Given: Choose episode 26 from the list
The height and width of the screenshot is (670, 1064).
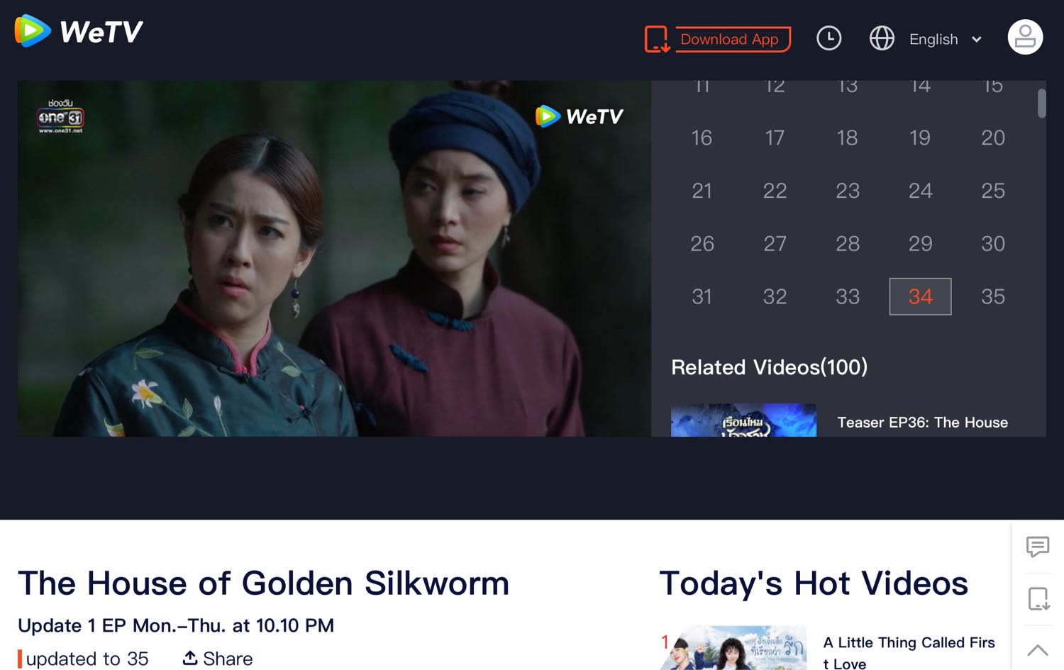Looking at the screenshot, I should click(702, 243).
